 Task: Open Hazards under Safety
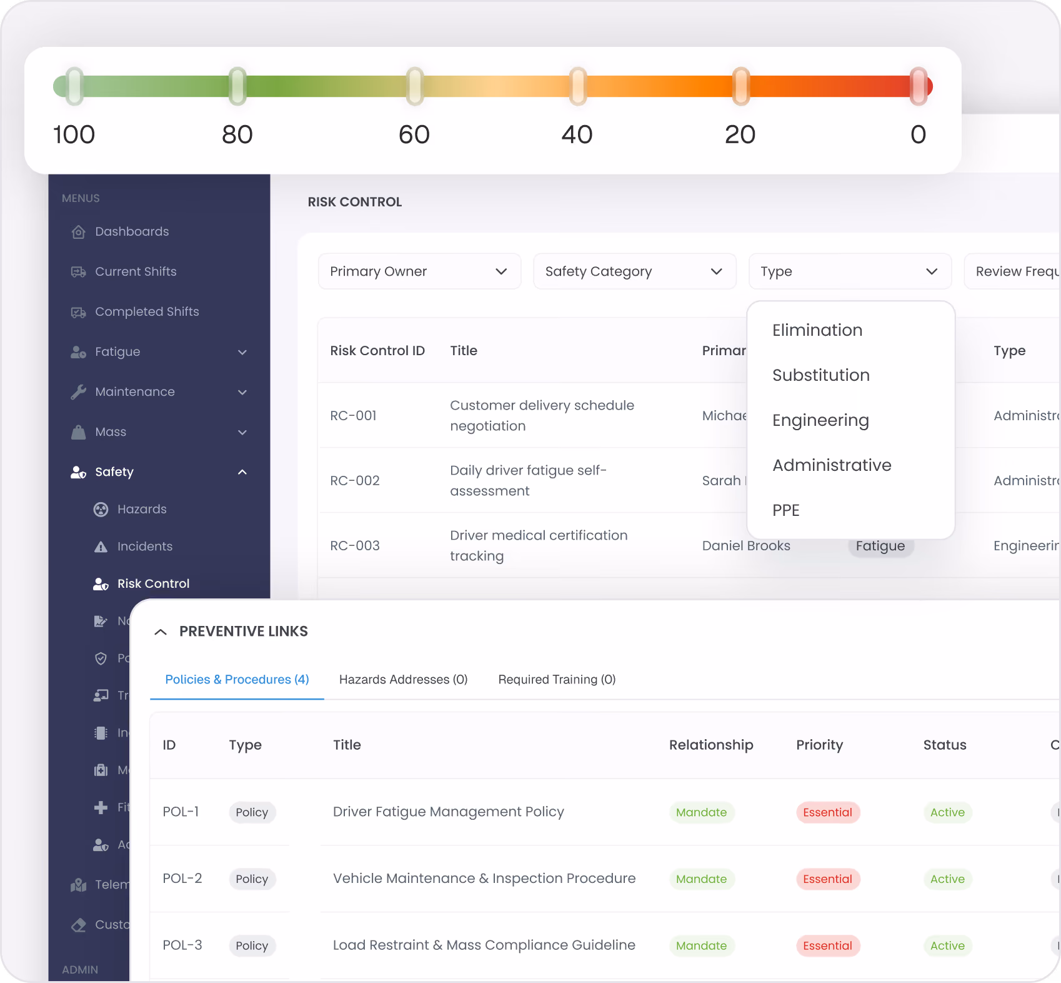[142, 510]
